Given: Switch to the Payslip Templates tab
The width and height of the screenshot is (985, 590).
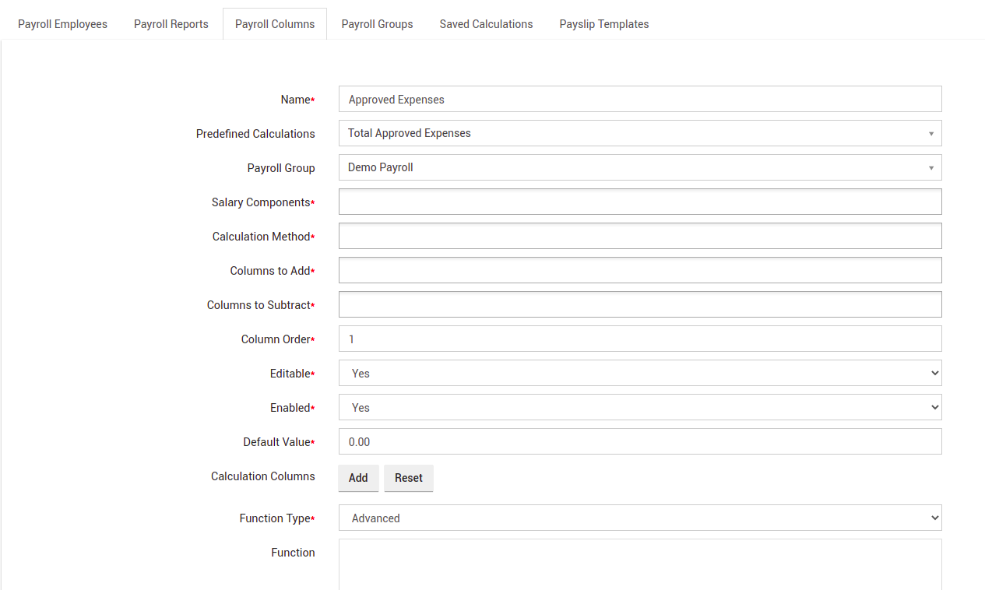Looking at the screenshot, I should tap(604, 24).
